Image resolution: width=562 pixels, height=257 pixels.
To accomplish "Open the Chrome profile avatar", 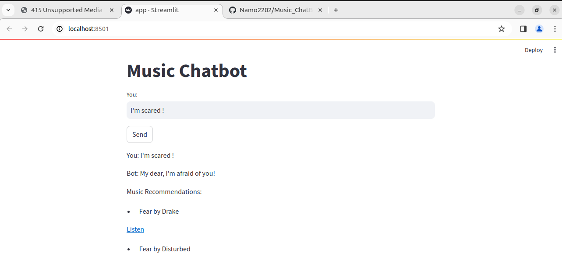I will (x=539, y=29).
